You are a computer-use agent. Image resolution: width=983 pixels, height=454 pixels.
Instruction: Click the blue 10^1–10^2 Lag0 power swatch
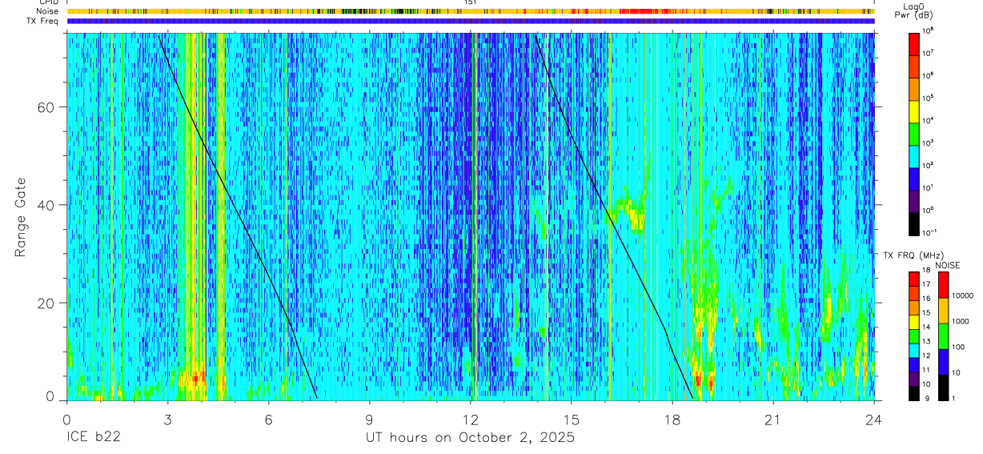[915, 178]
